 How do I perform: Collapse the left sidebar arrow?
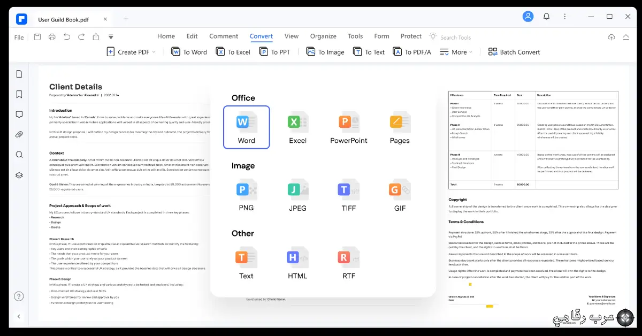19,317
